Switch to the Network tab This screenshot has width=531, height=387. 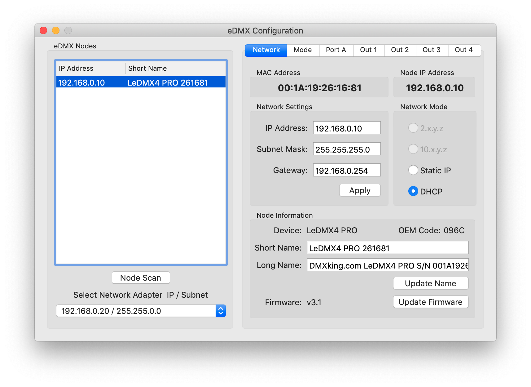[266, 50]
